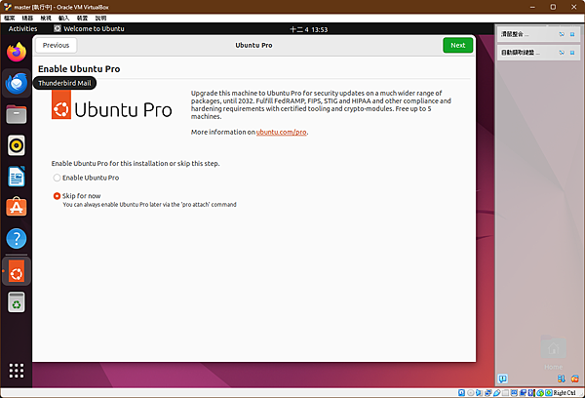Open Activities overview in top bar
The image size is (585, 398).
(x=22, y=28)
